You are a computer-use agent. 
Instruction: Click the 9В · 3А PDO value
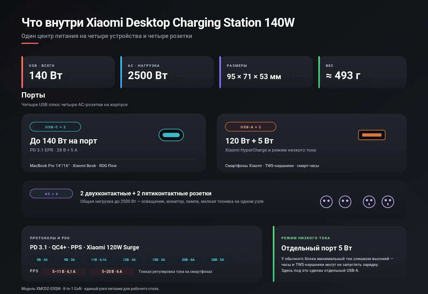(x=70, y=260)
